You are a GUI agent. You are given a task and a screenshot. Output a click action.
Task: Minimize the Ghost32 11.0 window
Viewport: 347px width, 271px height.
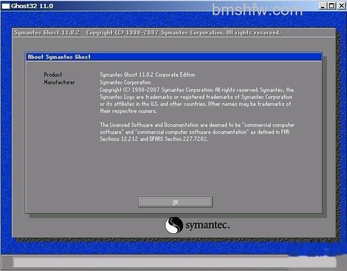(x=323, y=6)
